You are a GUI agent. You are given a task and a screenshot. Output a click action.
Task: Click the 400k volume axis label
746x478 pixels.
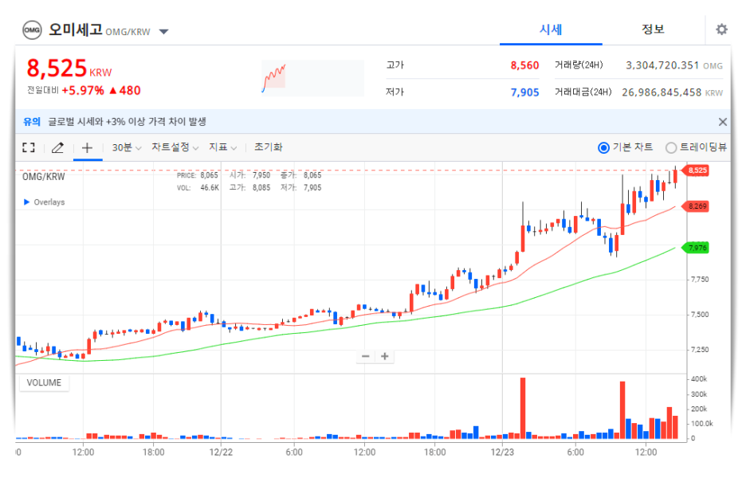tap(699, 379)
